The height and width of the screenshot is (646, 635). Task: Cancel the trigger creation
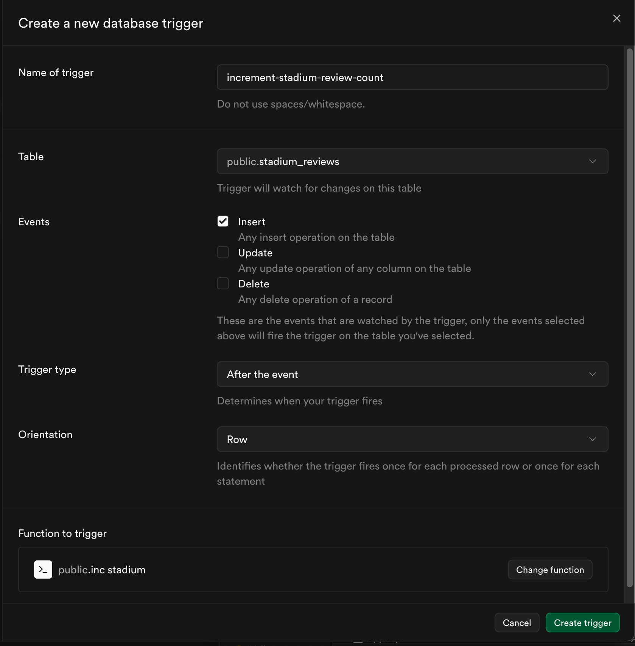tap(517, 623)
